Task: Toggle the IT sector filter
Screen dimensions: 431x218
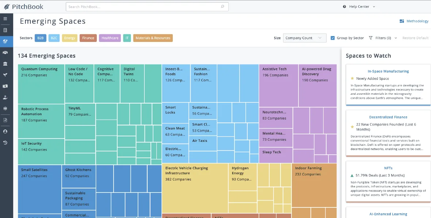Action: [x=127, y=38]
